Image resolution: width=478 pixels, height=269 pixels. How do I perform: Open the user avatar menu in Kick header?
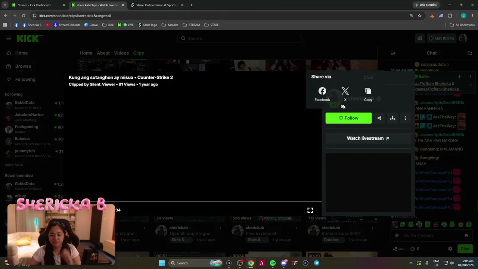click(463, 38)
